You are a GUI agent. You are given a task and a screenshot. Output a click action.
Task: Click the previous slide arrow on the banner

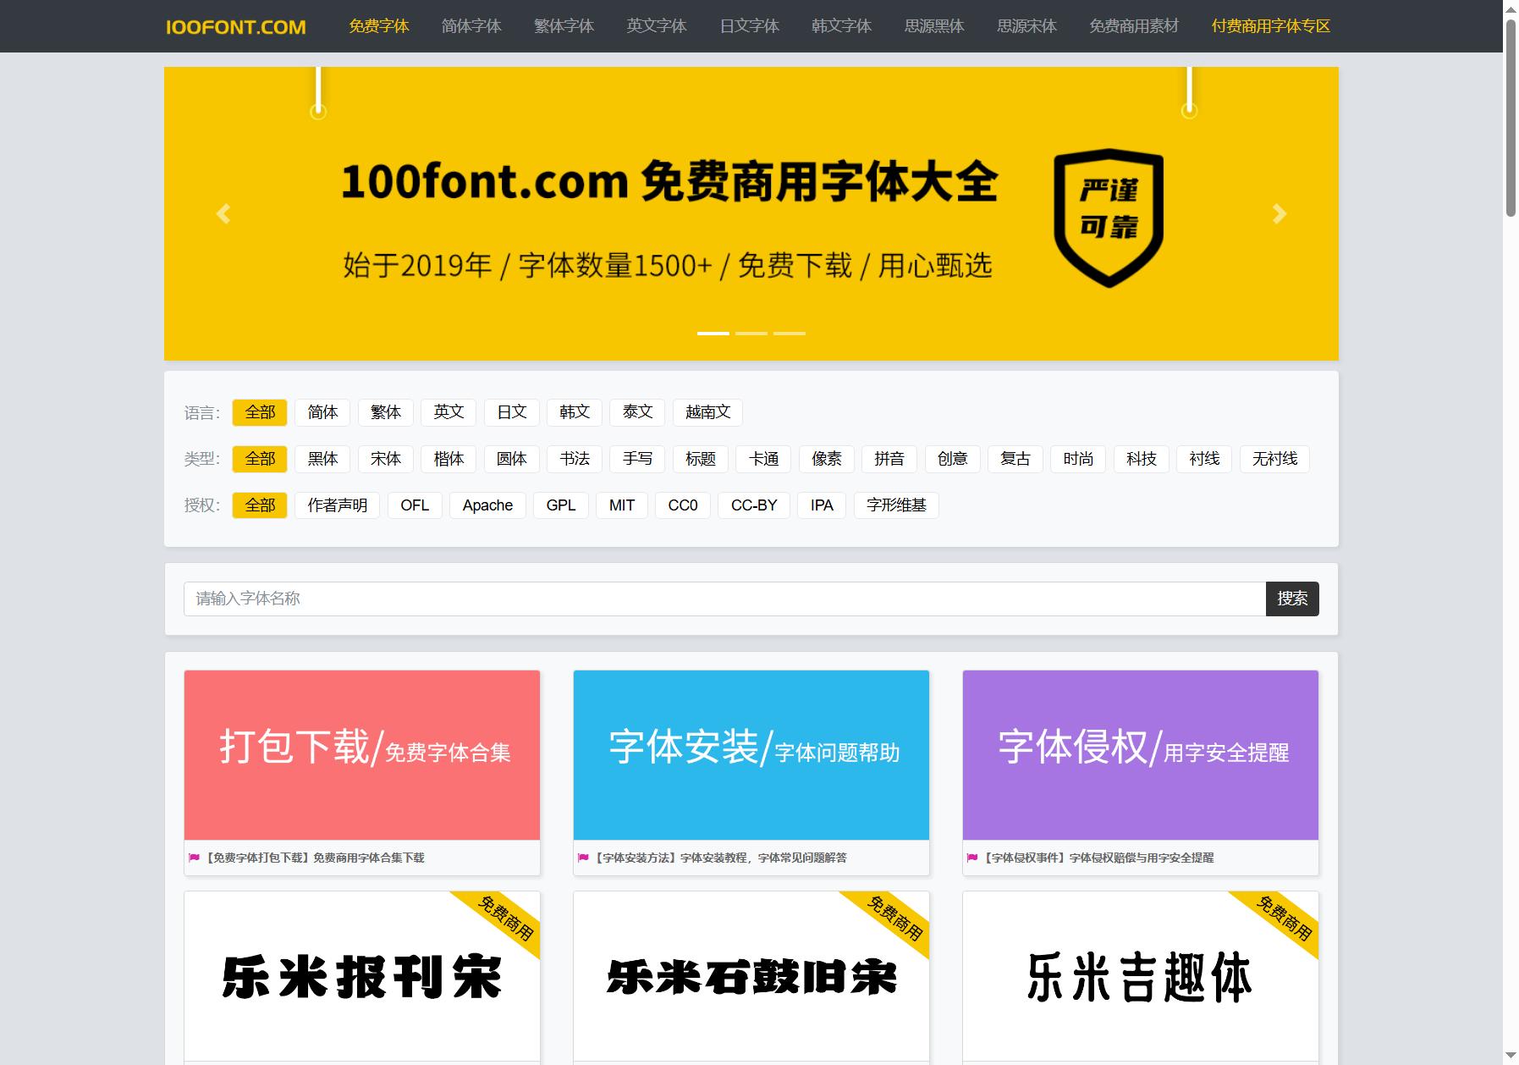click(x=223, y=214)
